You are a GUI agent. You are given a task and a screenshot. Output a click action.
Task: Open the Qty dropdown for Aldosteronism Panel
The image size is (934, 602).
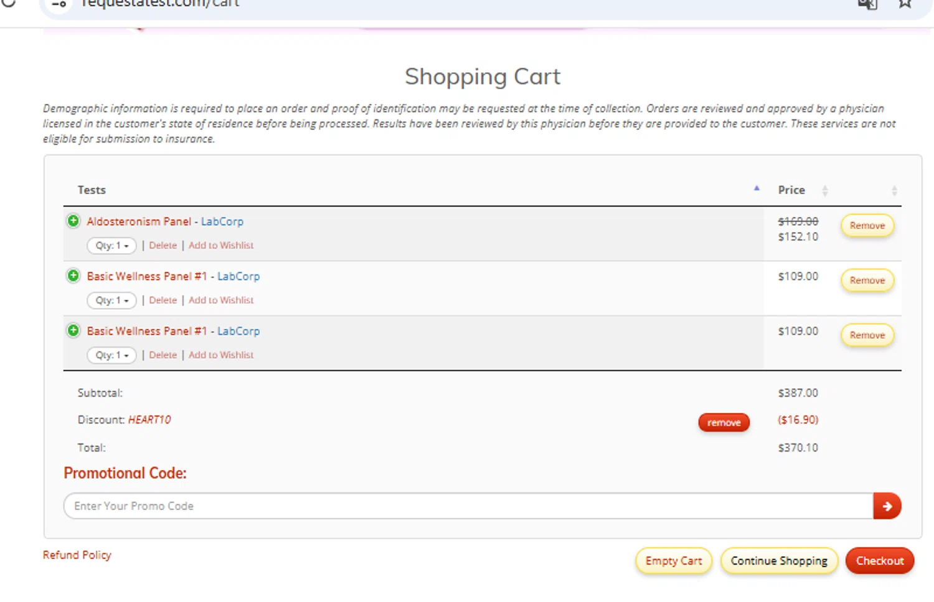coord(111,246)
